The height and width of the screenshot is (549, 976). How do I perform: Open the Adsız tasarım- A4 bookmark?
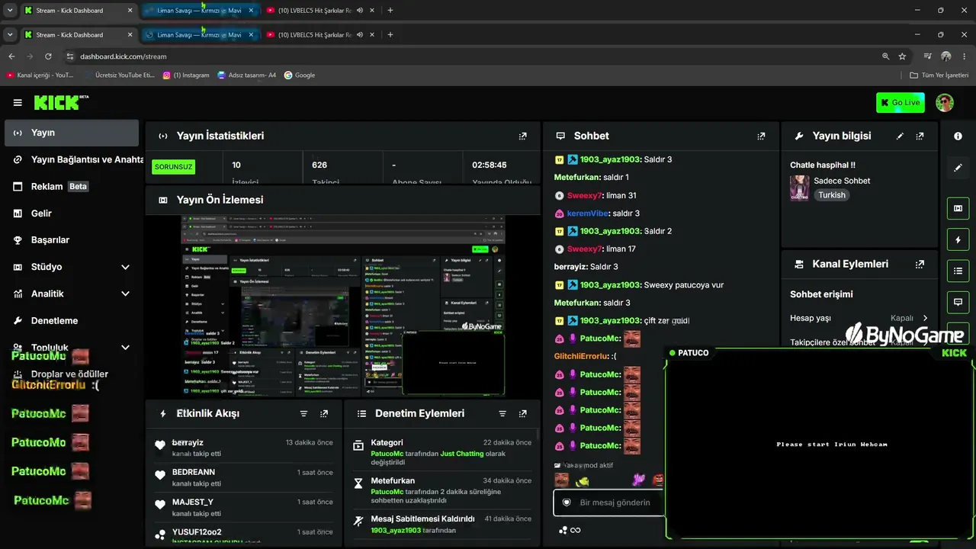(246, 75)
